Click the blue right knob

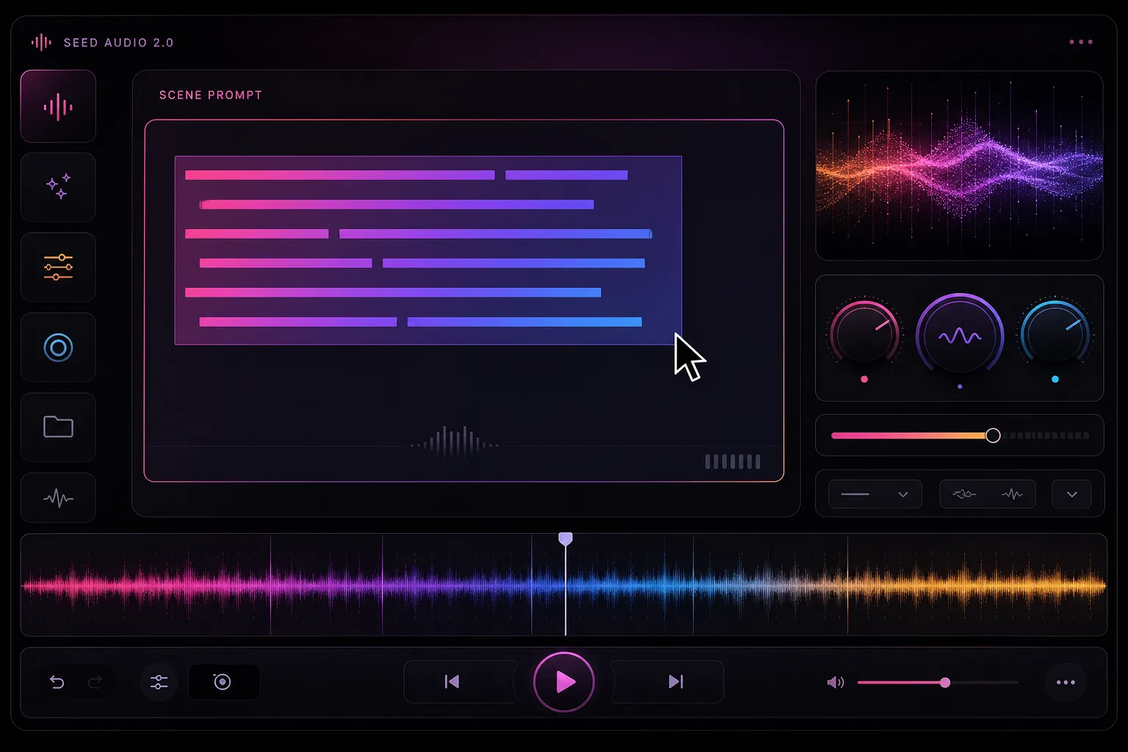[1055, 334]
